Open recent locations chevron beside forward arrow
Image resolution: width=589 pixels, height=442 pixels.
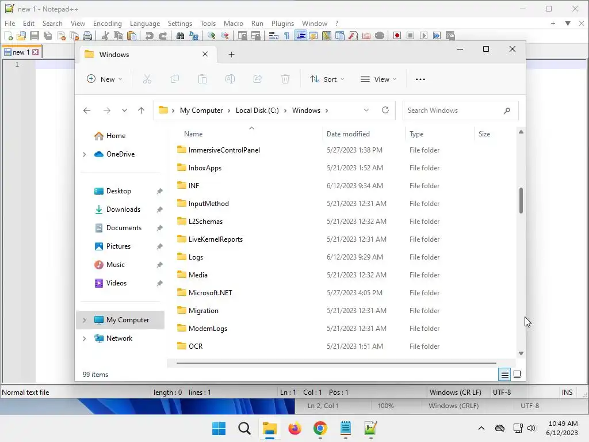point(124,110)
